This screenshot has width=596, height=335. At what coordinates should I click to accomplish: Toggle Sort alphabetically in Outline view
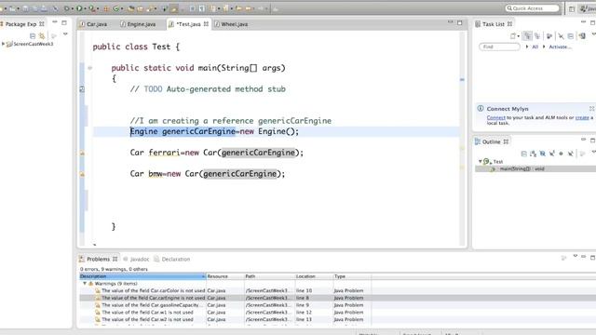click(x=534, y=154)
